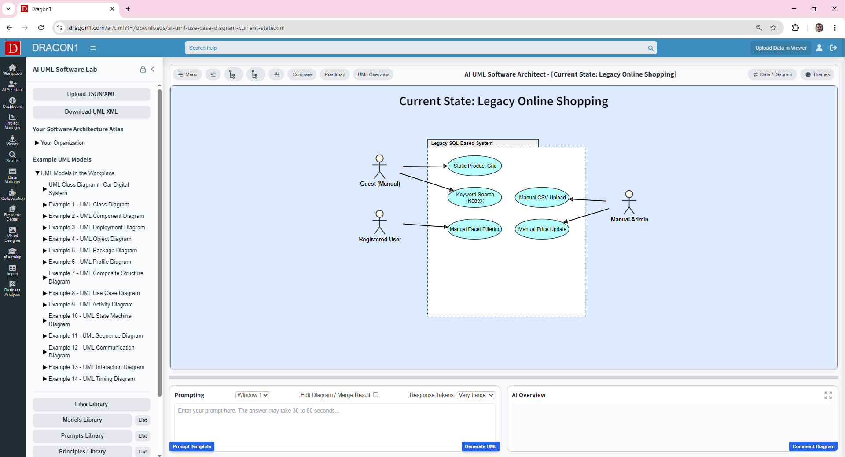Open the Window 1 dropdown

coord(252,395)
